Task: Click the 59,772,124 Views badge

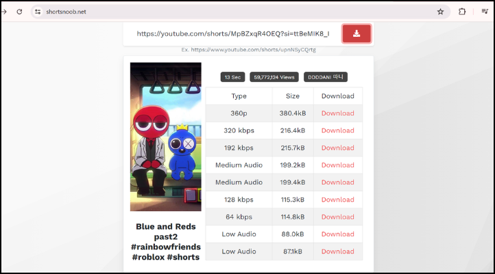Action: click(274, 77)
